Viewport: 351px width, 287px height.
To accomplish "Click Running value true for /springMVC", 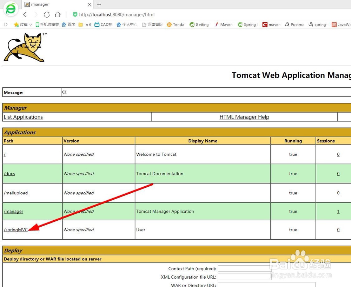I will pyautogui.click(x=293, y=230).
